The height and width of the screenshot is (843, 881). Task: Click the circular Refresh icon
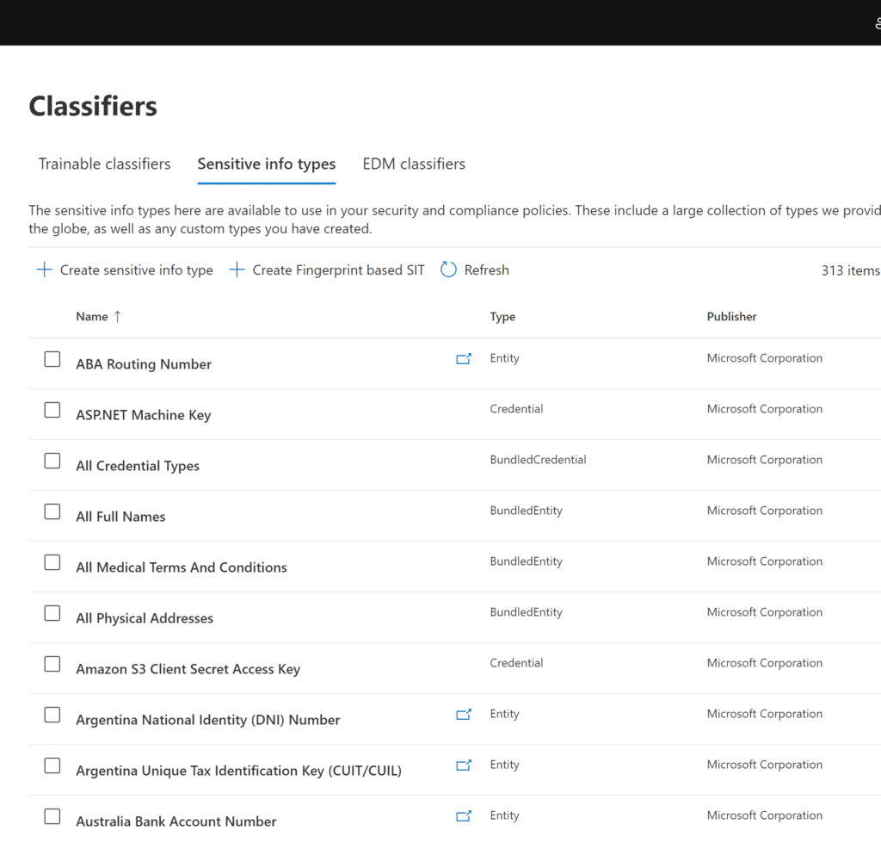click(x=448, y=270)
